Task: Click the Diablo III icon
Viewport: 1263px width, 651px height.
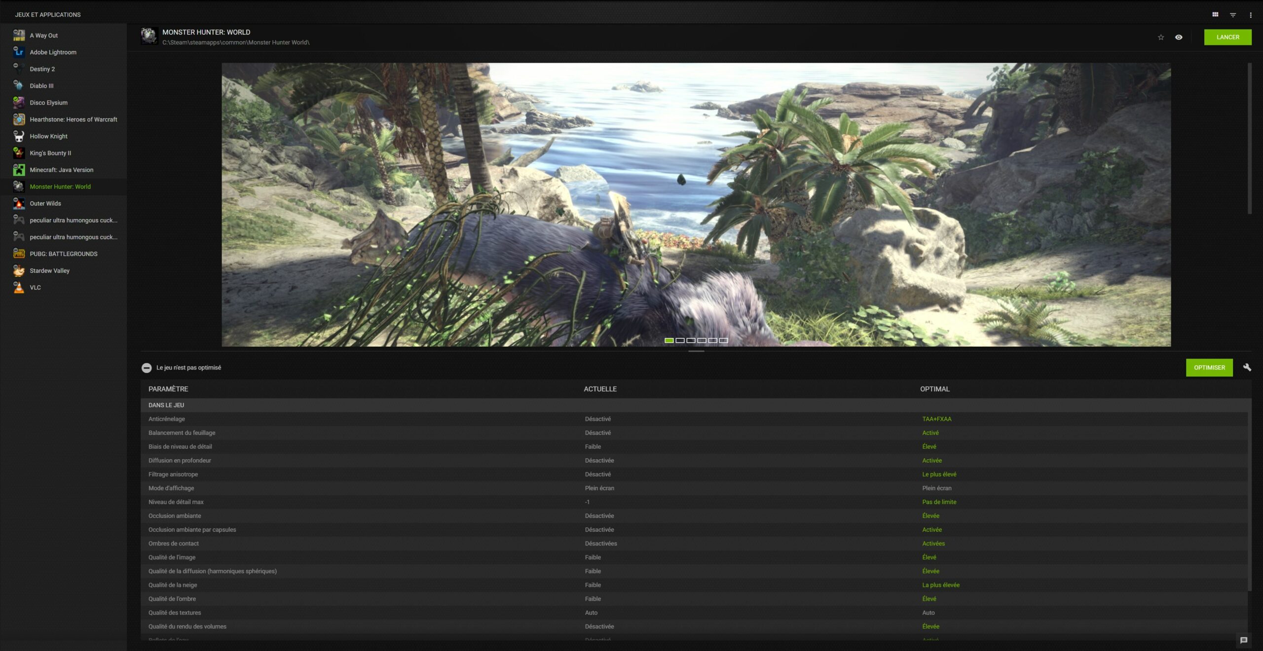Action: click(x=19, y=85)
